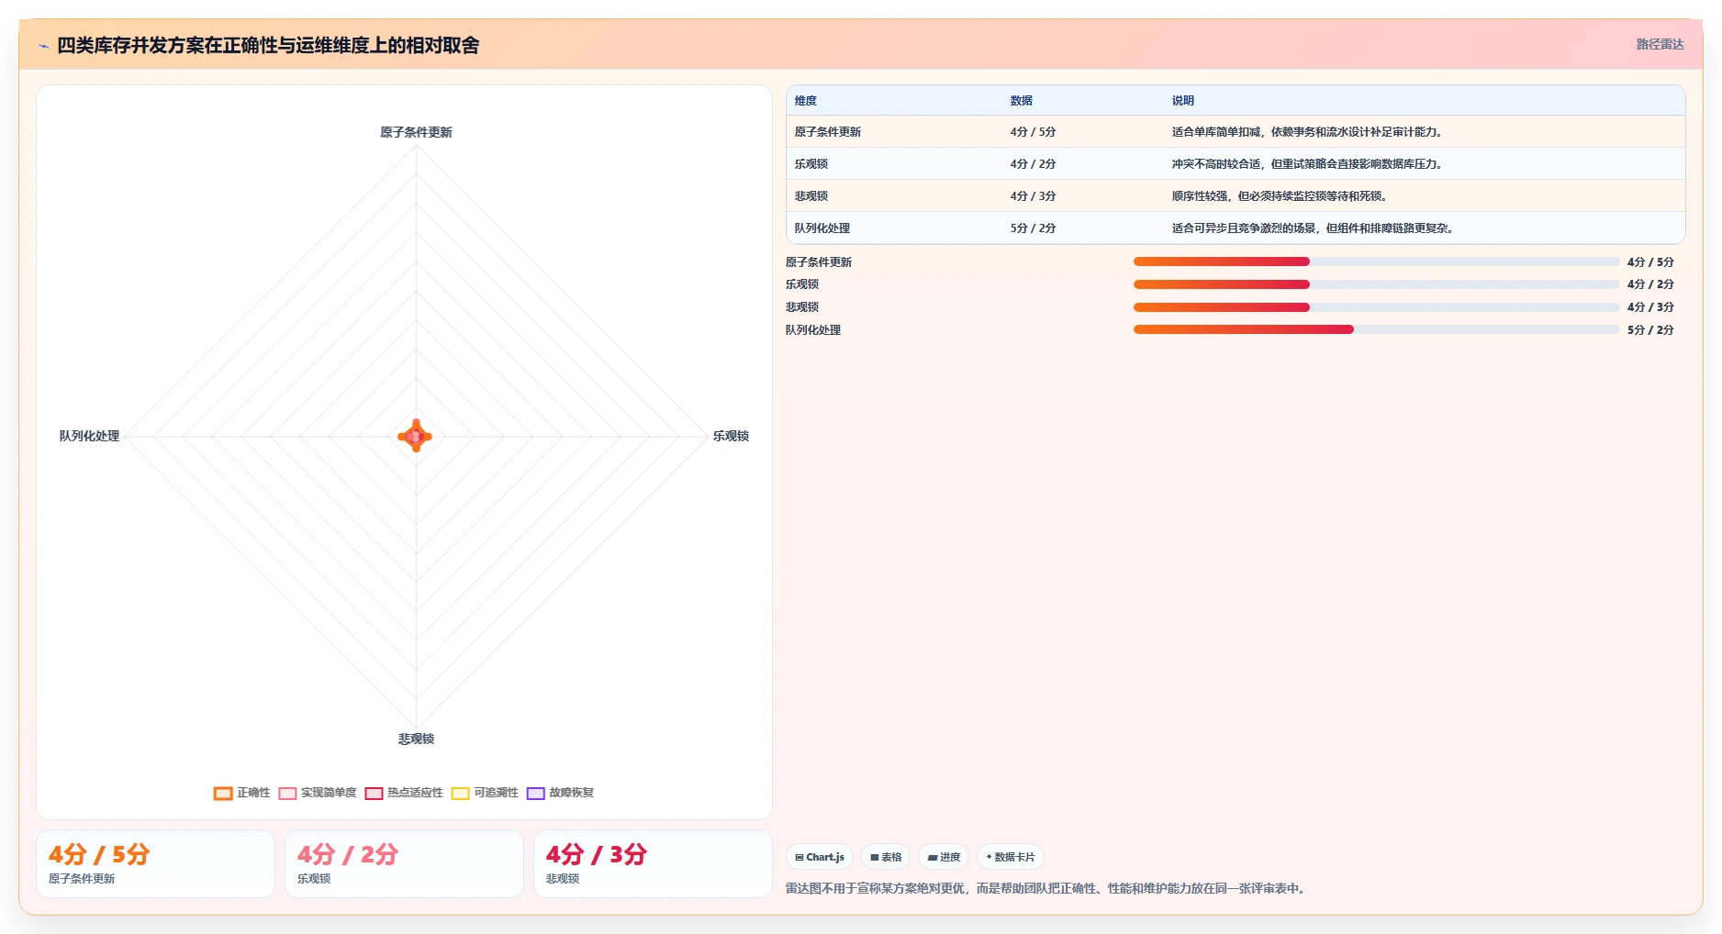Click the 维度 column header
Image resolution: width=1722 pixels, height=934 pixels.
coord(806,101)
